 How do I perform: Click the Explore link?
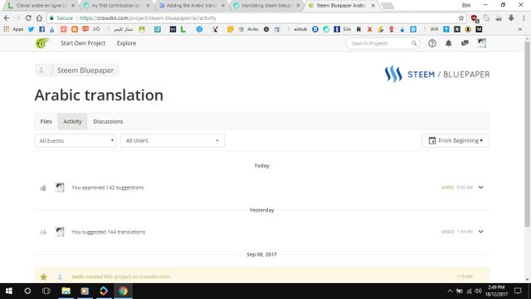coord(126,43)
